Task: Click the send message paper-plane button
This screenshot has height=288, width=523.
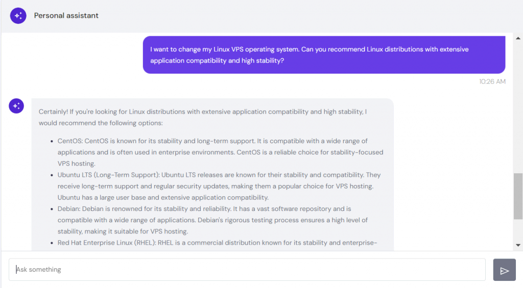Action: (x=504, y=270)
